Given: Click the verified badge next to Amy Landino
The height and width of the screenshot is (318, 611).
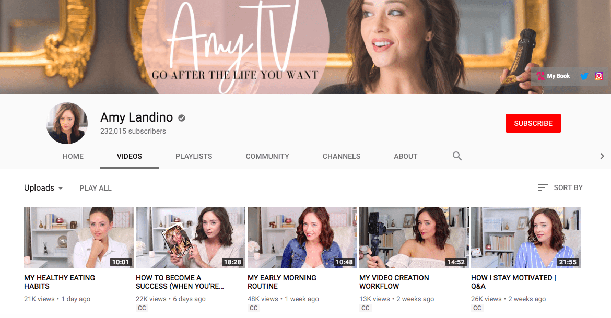Looking at the screenshot, I should (x=182, y=117).
